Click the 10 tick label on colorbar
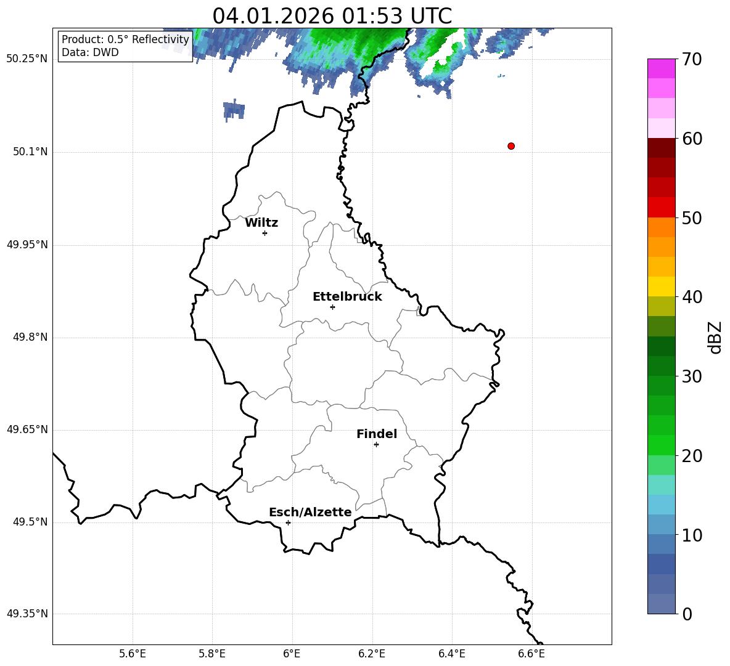The width and height of the screenshot is (730, 666). 692,535
